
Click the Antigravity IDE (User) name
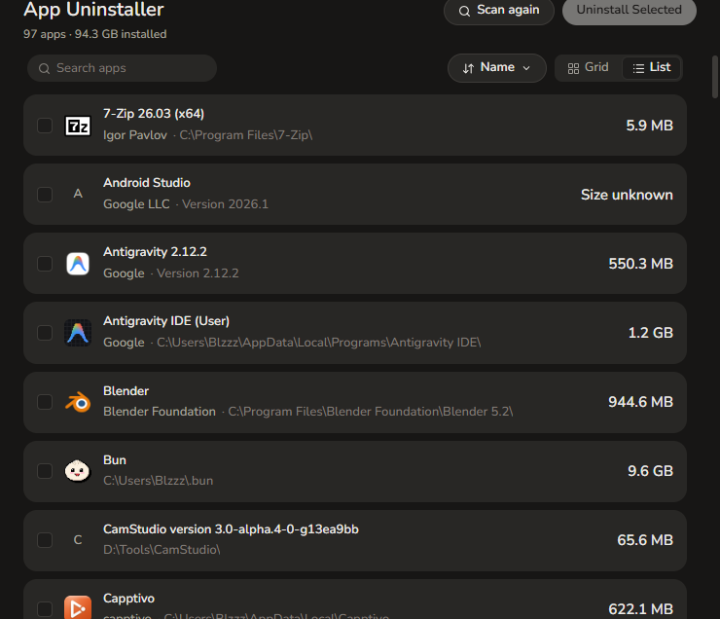coord(166,321)
